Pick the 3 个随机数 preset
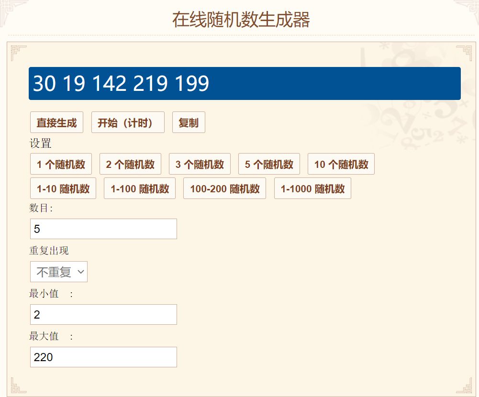The image size is (479, 397). click(200, 164)
